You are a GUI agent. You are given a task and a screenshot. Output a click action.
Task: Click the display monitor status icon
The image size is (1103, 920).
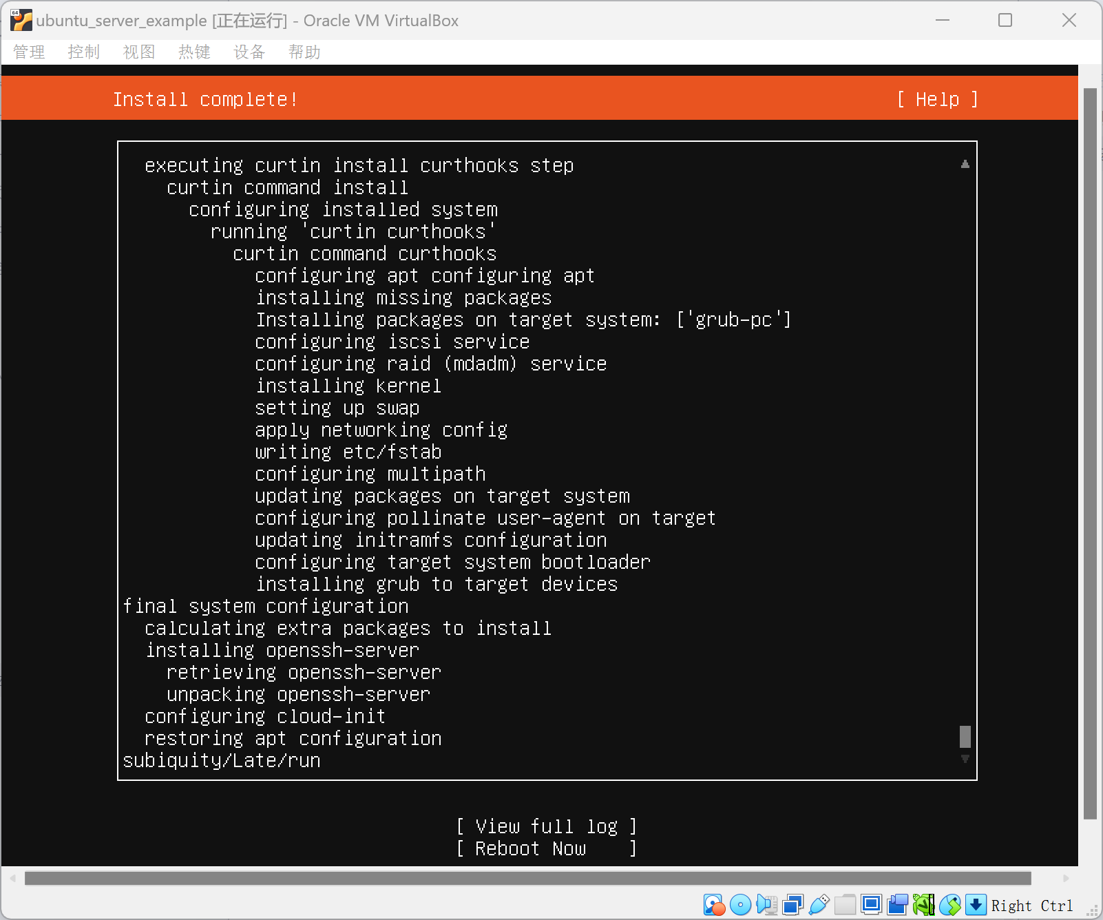[871, 905]
